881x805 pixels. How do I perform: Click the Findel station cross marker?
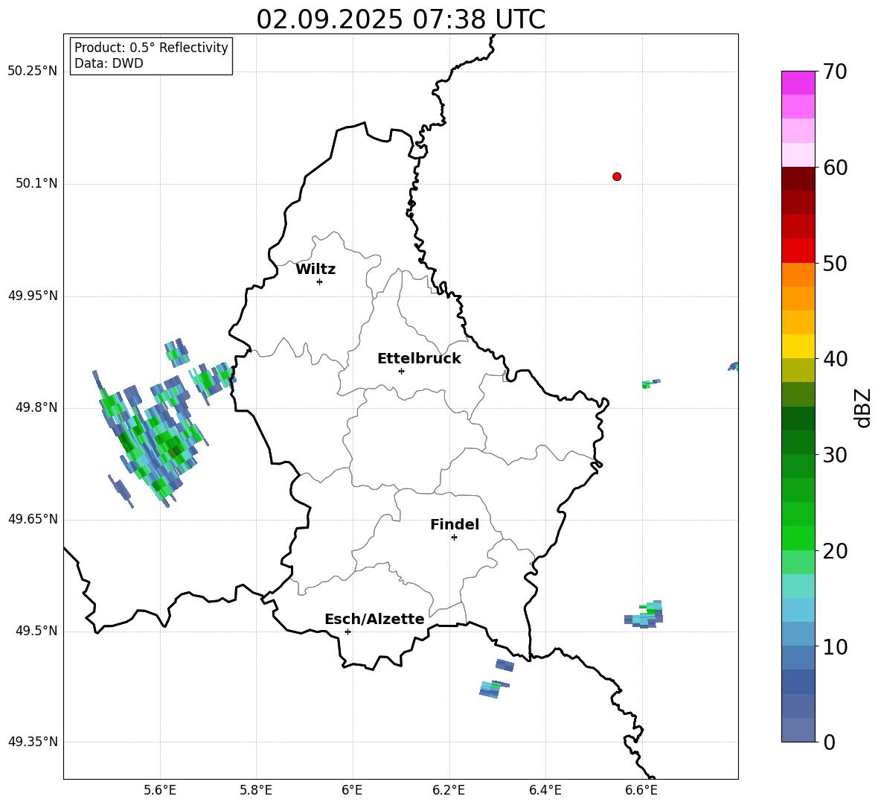[x=454, y=538]
